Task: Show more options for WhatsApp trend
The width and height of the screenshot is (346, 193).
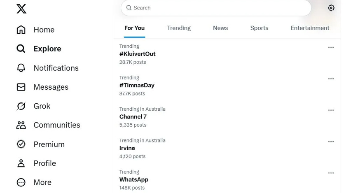Action: (x=331, y=173)
